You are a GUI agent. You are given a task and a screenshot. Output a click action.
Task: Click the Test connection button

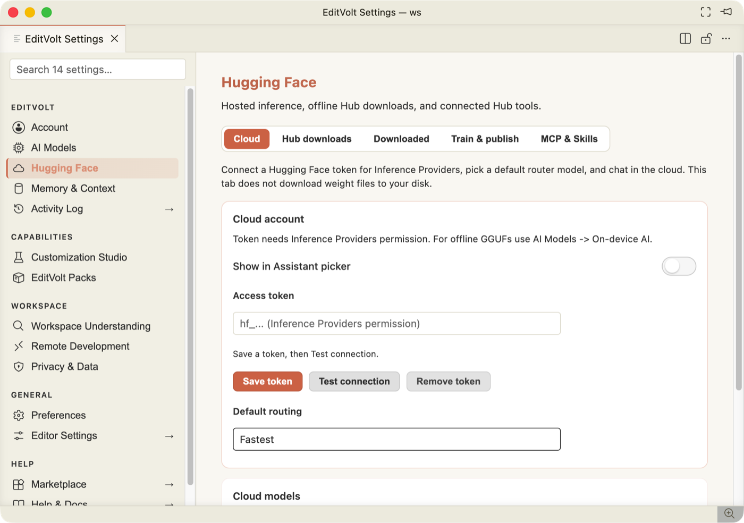tap(354, 382)
